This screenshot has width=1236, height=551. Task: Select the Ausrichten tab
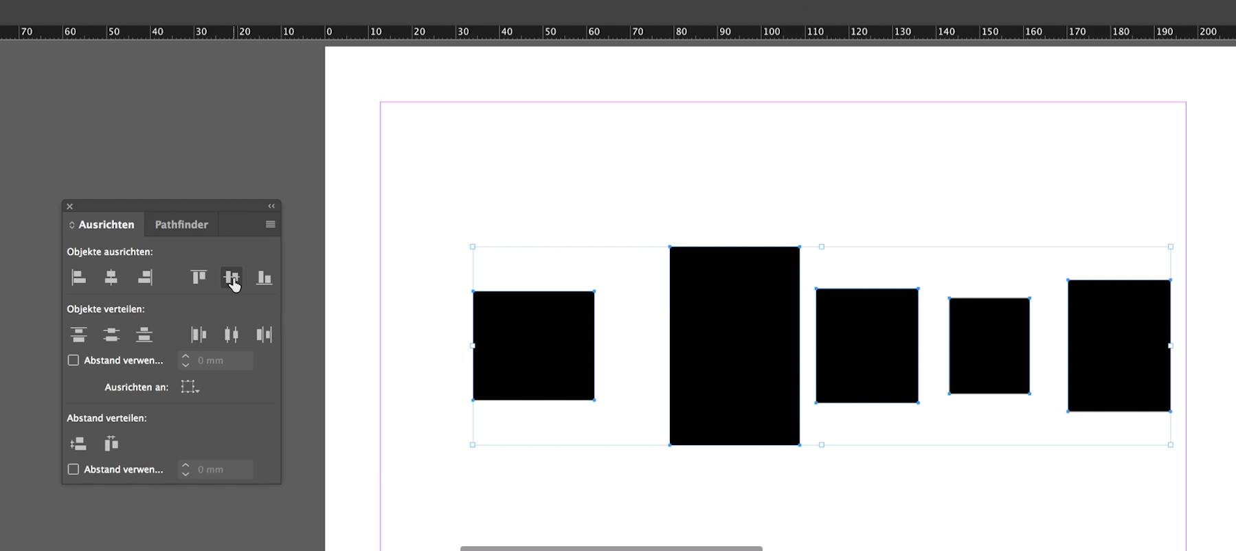tap(104, 225)
